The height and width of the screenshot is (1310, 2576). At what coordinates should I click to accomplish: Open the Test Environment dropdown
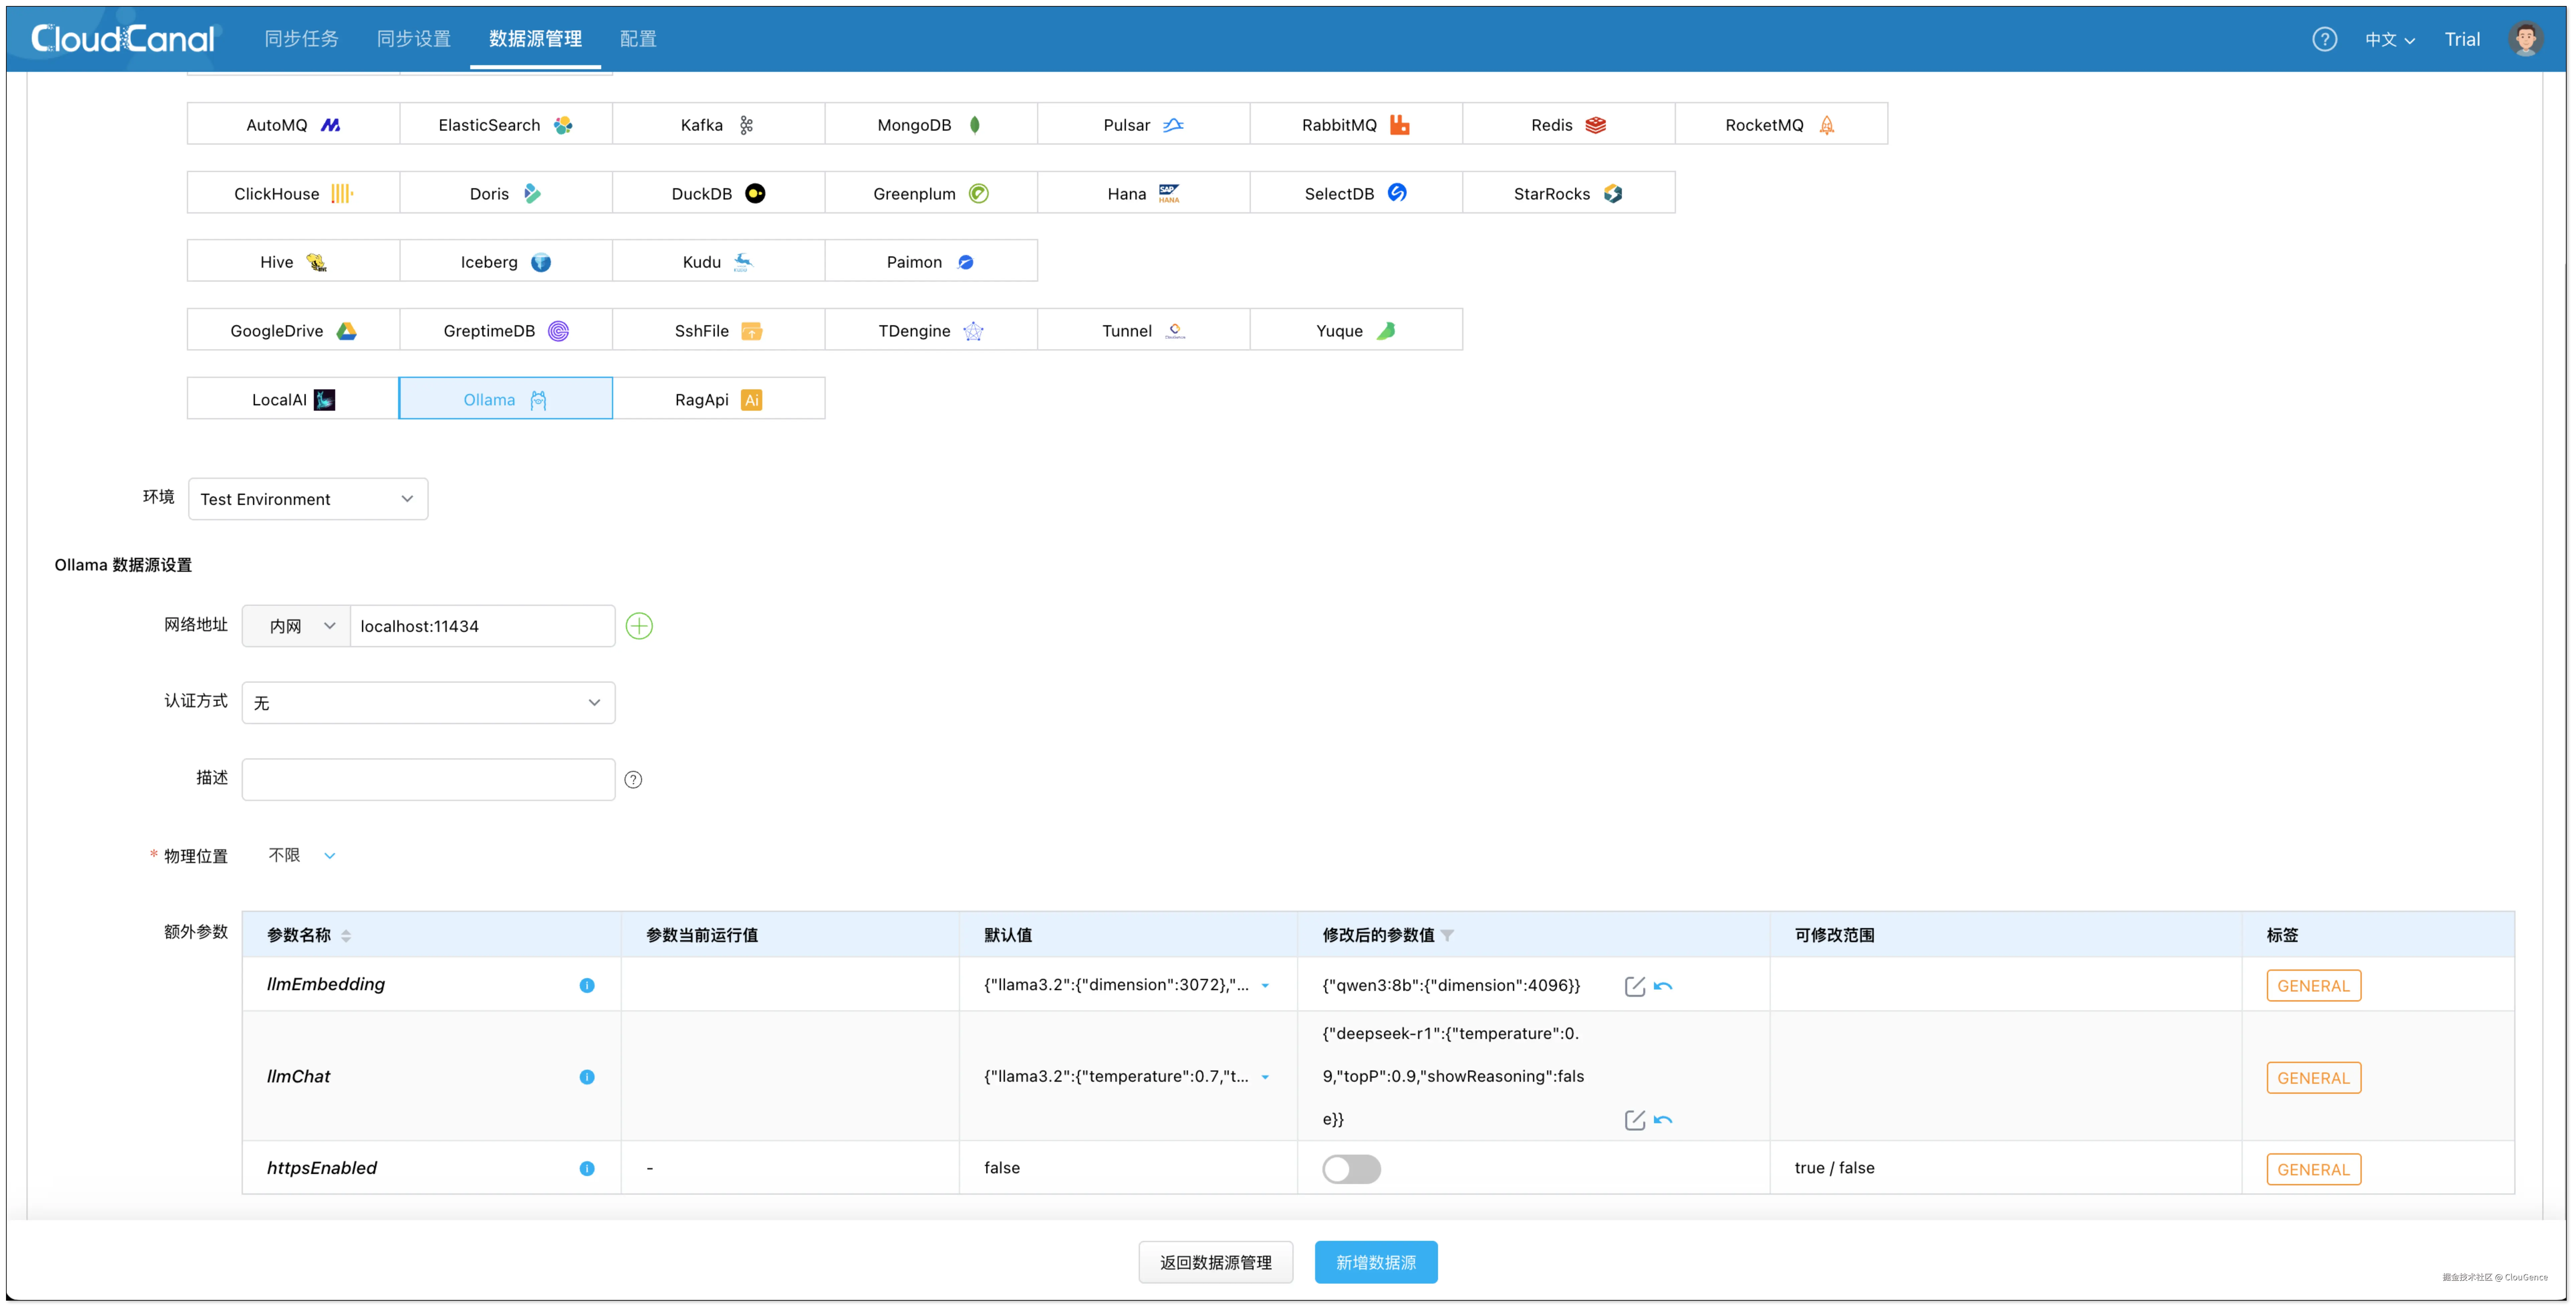[308, 499]
